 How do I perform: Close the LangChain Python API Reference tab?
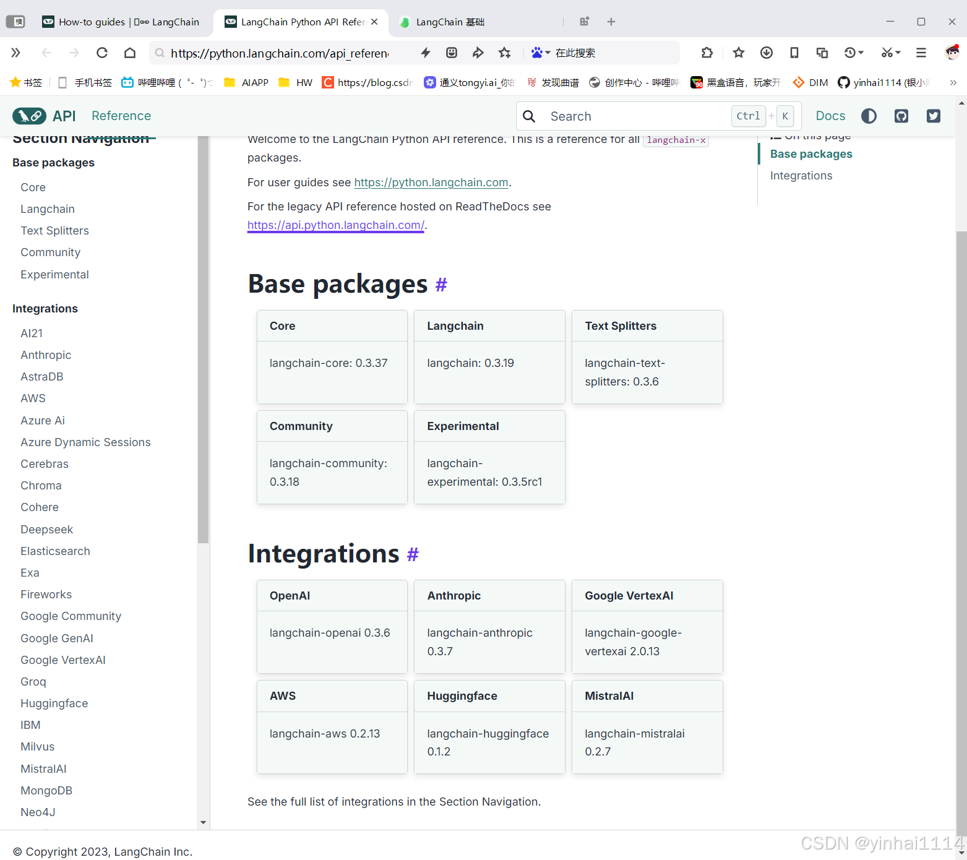pyautogui.click(x=374, y=22)
